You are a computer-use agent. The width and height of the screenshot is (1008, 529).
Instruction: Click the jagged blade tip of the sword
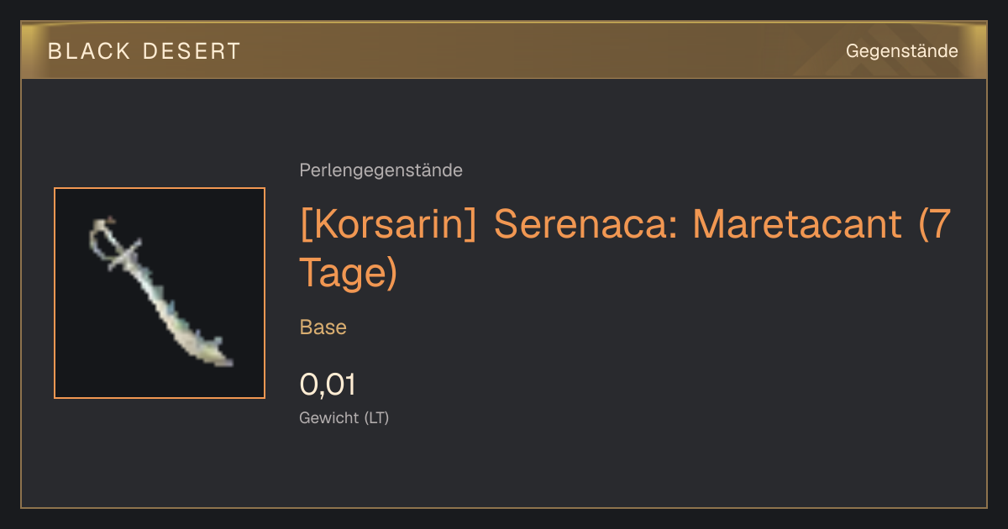(215, 353)
